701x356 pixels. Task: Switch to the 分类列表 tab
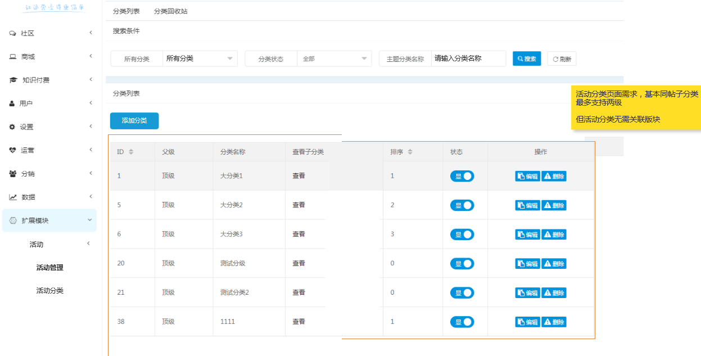click(126, 11)
